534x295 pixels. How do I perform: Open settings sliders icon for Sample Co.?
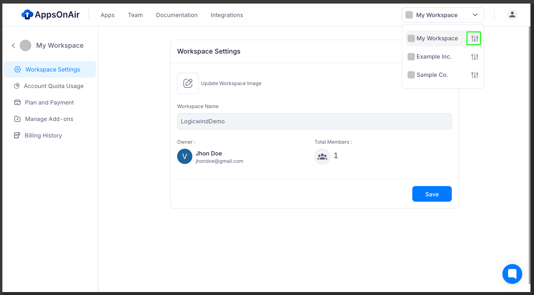click(474, 75)
